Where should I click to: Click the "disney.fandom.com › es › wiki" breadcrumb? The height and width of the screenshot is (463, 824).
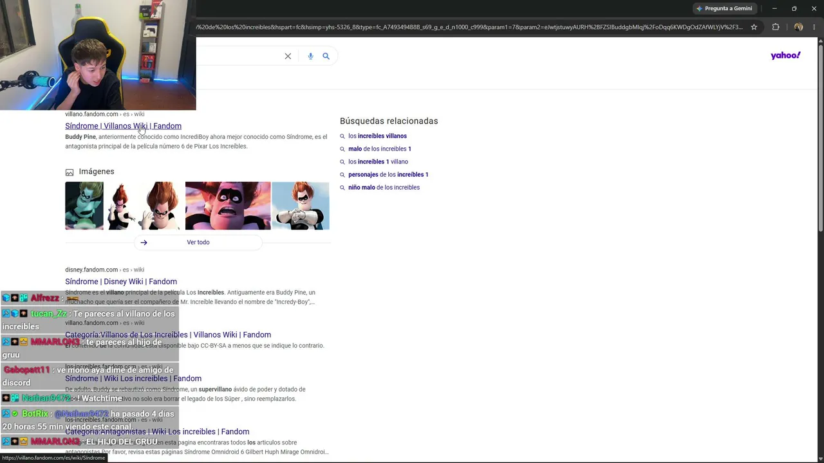coord(104,270)
